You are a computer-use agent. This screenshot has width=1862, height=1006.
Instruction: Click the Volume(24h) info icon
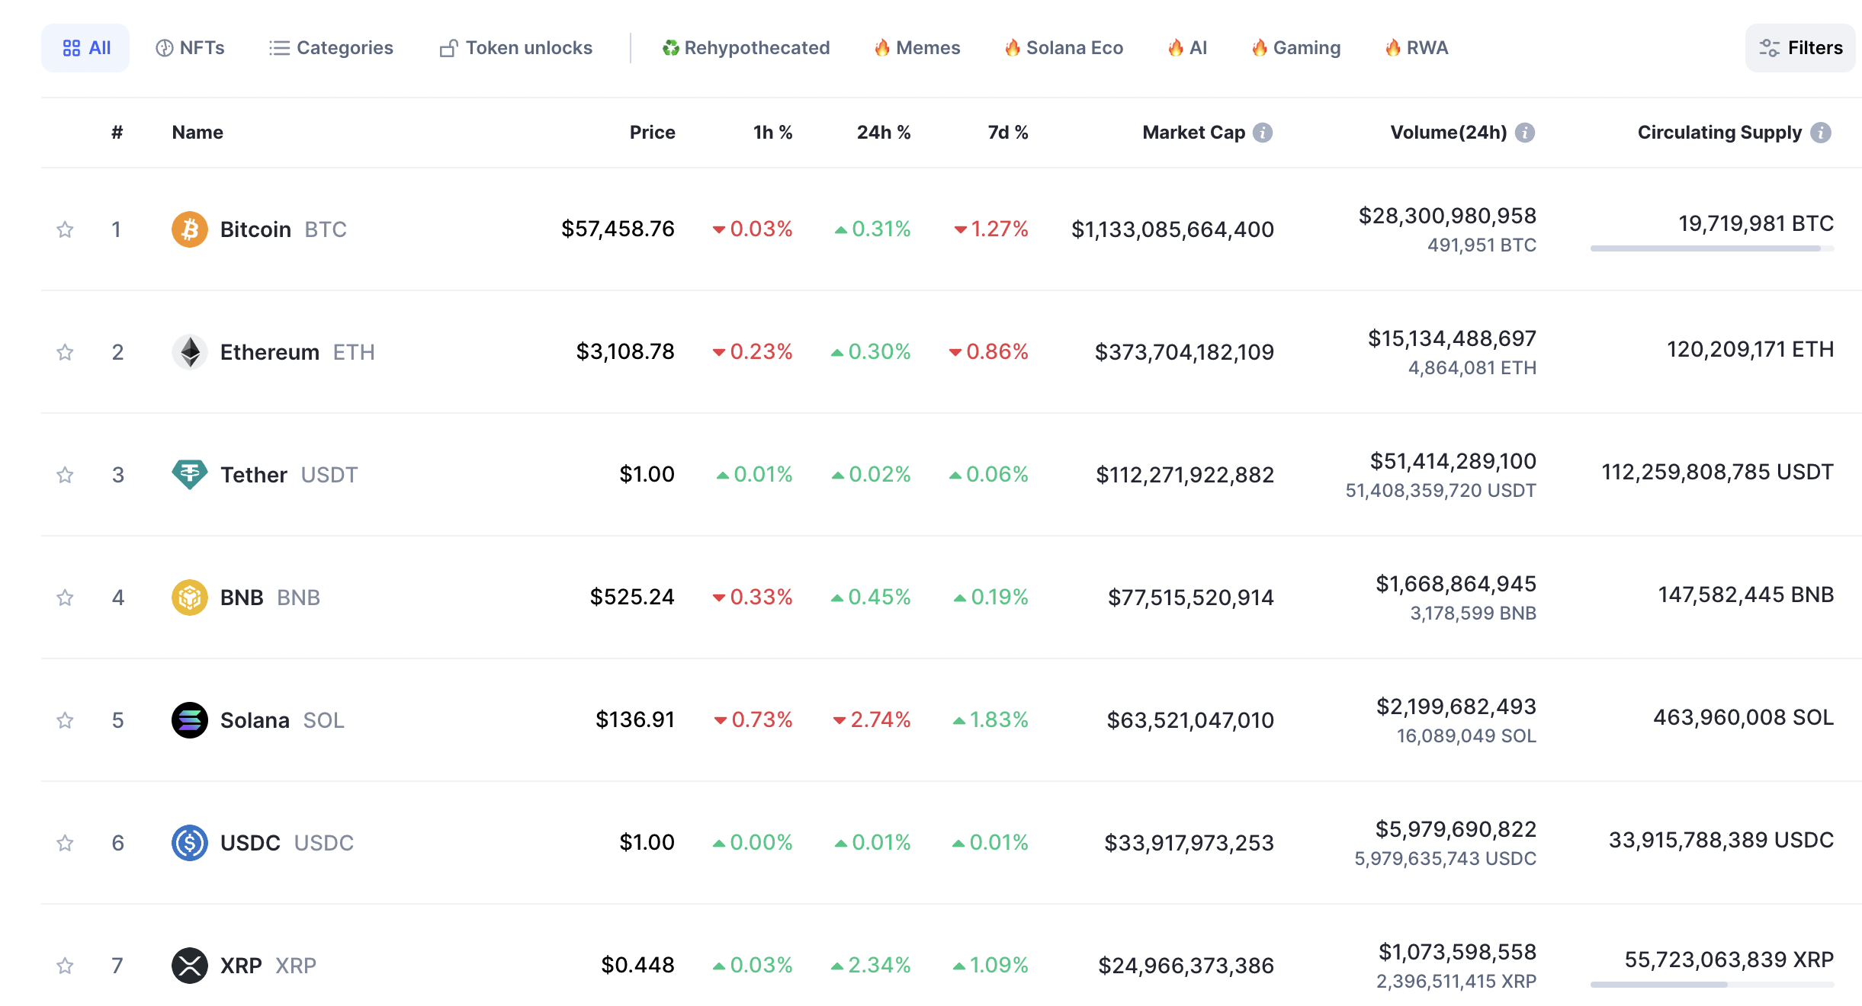tap(1525, 133)
